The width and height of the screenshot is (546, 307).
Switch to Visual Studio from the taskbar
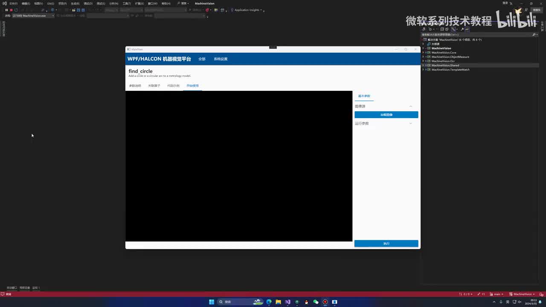pos(288,302)
